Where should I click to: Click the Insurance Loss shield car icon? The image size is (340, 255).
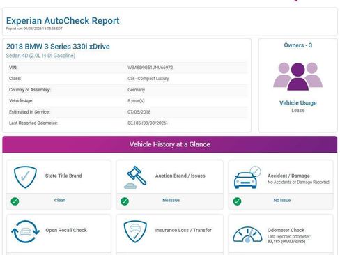[135, 231]
